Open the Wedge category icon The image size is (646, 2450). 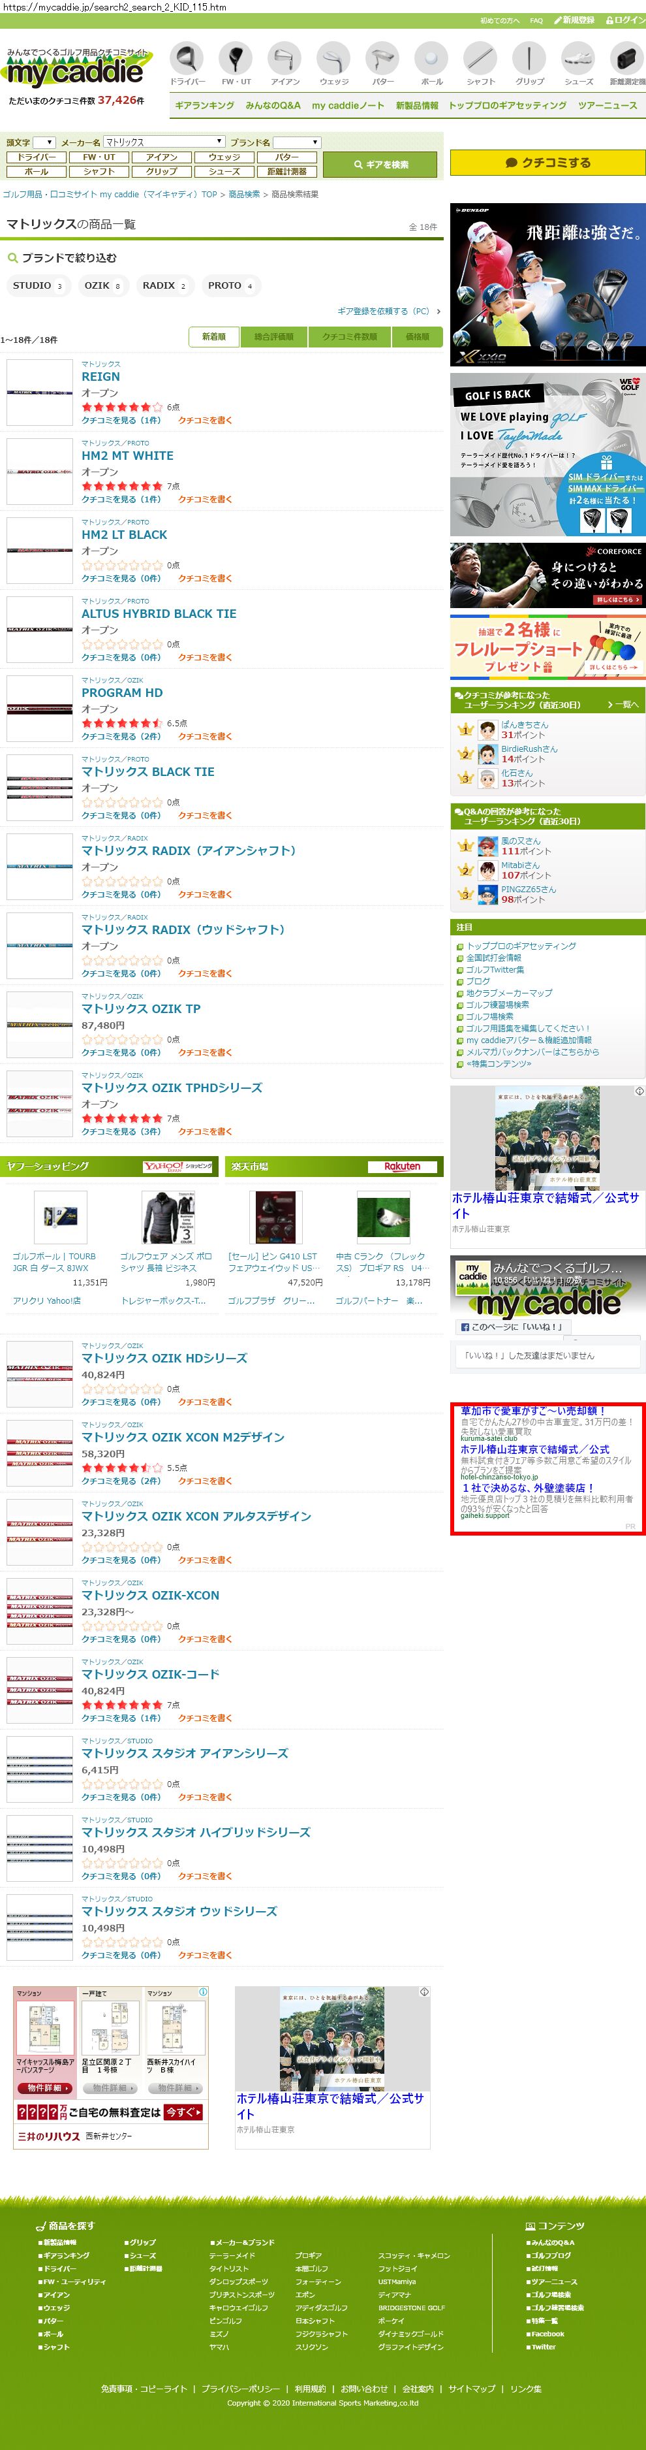[333, 64]
